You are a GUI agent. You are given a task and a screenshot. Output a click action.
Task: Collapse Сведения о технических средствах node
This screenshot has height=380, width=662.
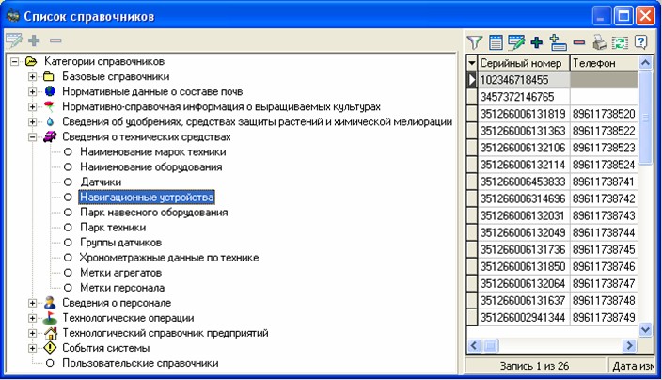[x=32, y=137]
